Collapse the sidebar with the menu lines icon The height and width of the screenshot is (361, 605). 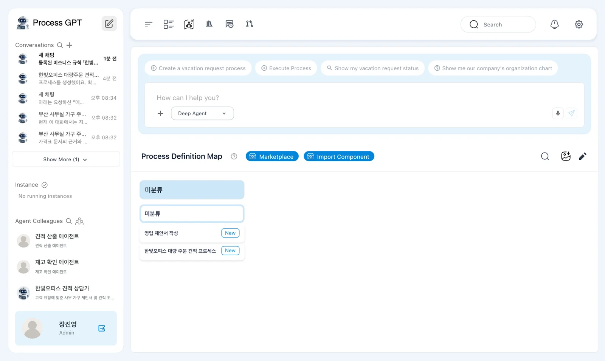[148, 24]
